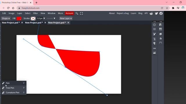Viewport: 186px width, 104px height.
Task: Open a new browser tab
Action: tap(36, 3)
